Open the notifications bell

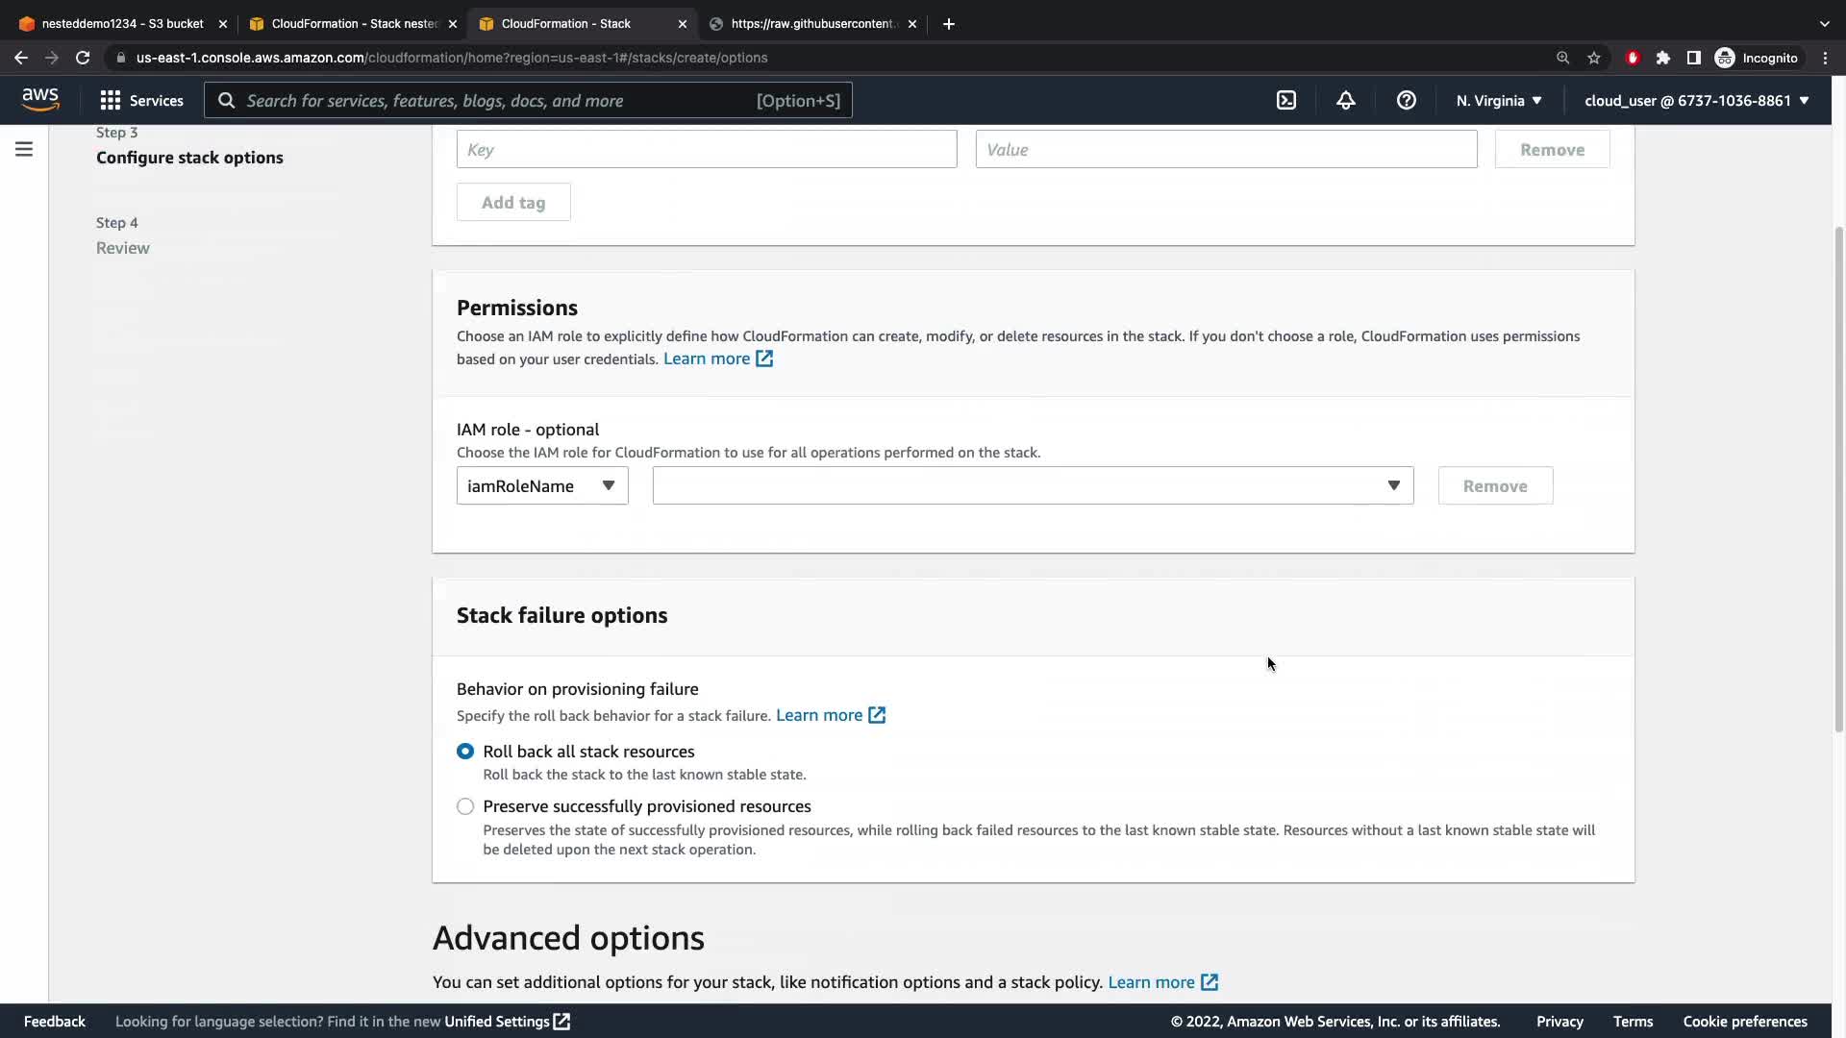pos(1346,101)
